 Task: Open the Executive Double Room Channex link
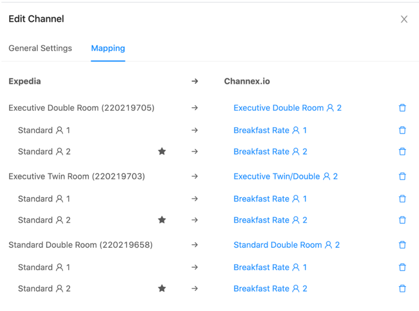(x=287, y=108)
